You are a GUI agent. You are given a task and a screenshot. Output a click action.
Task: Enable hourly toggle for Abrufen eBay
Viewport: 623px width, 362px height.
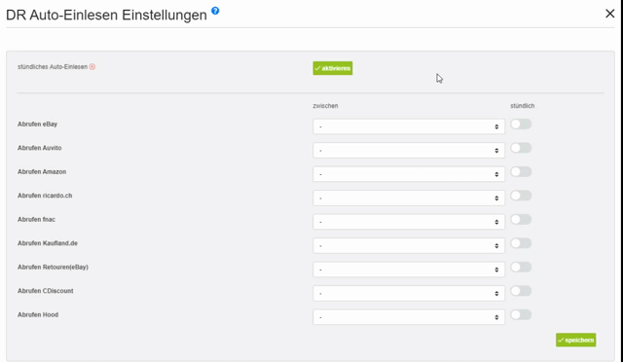(x=521, y=125)
